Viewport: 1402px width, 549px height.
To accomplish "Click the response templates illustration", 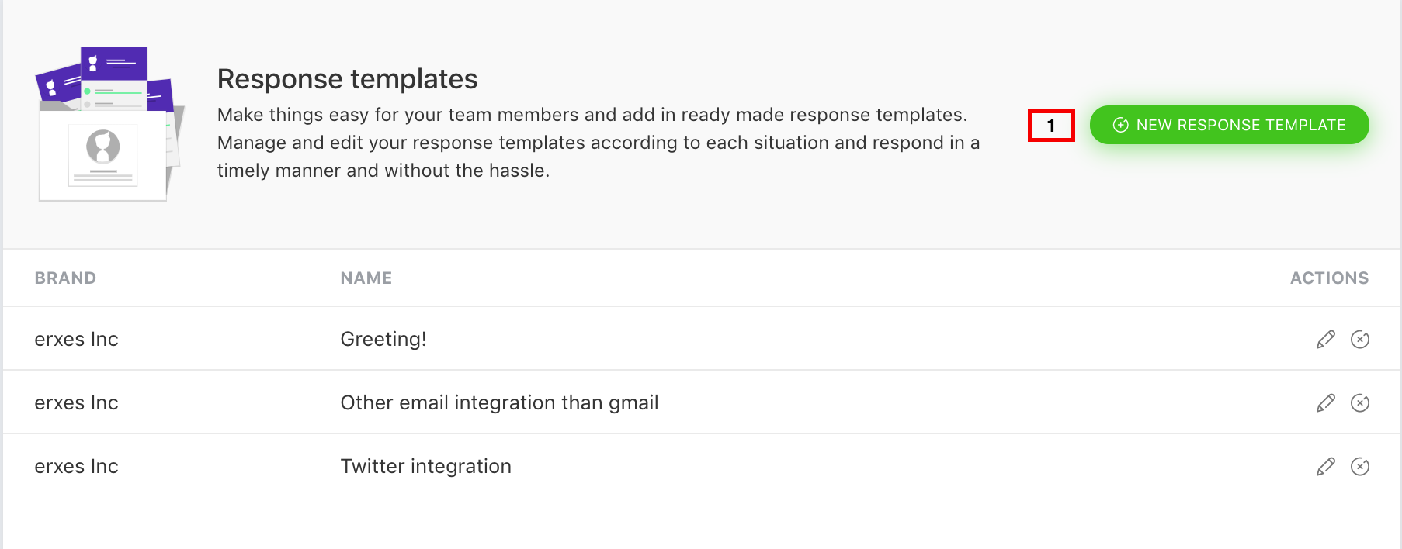I will coord(109,124).
